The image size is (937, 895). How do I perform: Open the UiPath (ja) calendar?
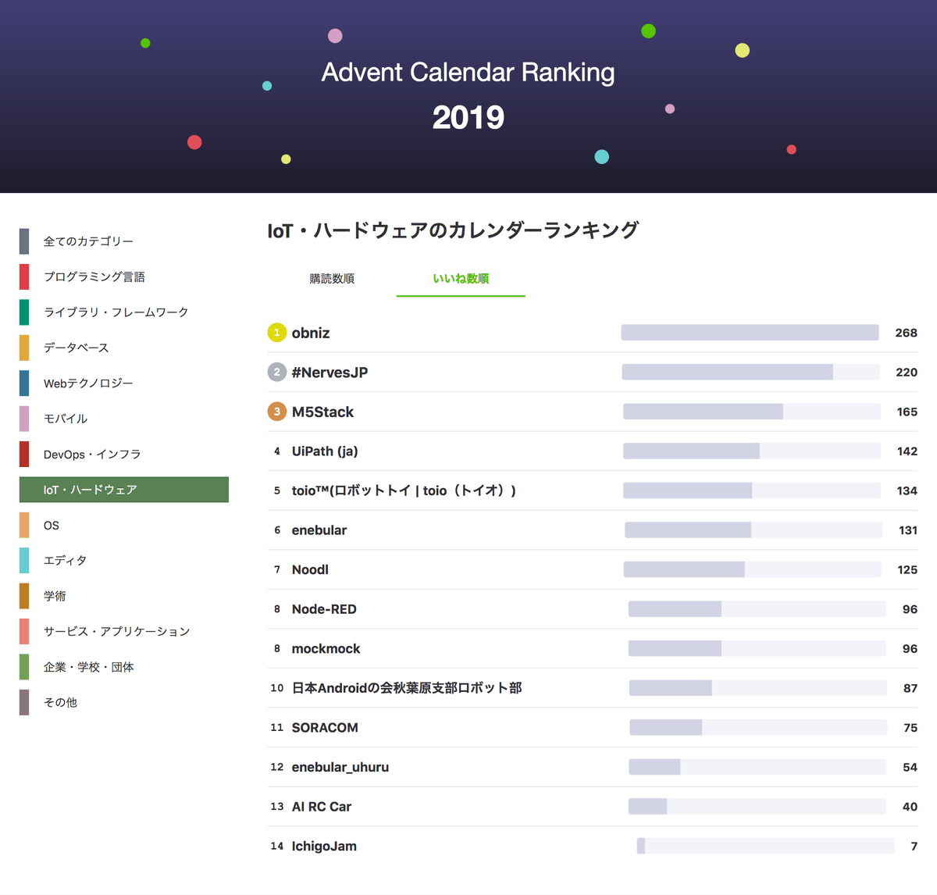pyautogui.click(x=325, y=451)
